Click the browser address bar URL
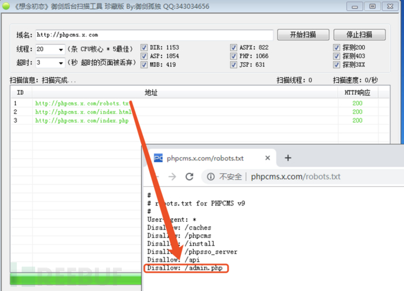The height and width of the screenshot is (291, 404). (x=296, y=177)
